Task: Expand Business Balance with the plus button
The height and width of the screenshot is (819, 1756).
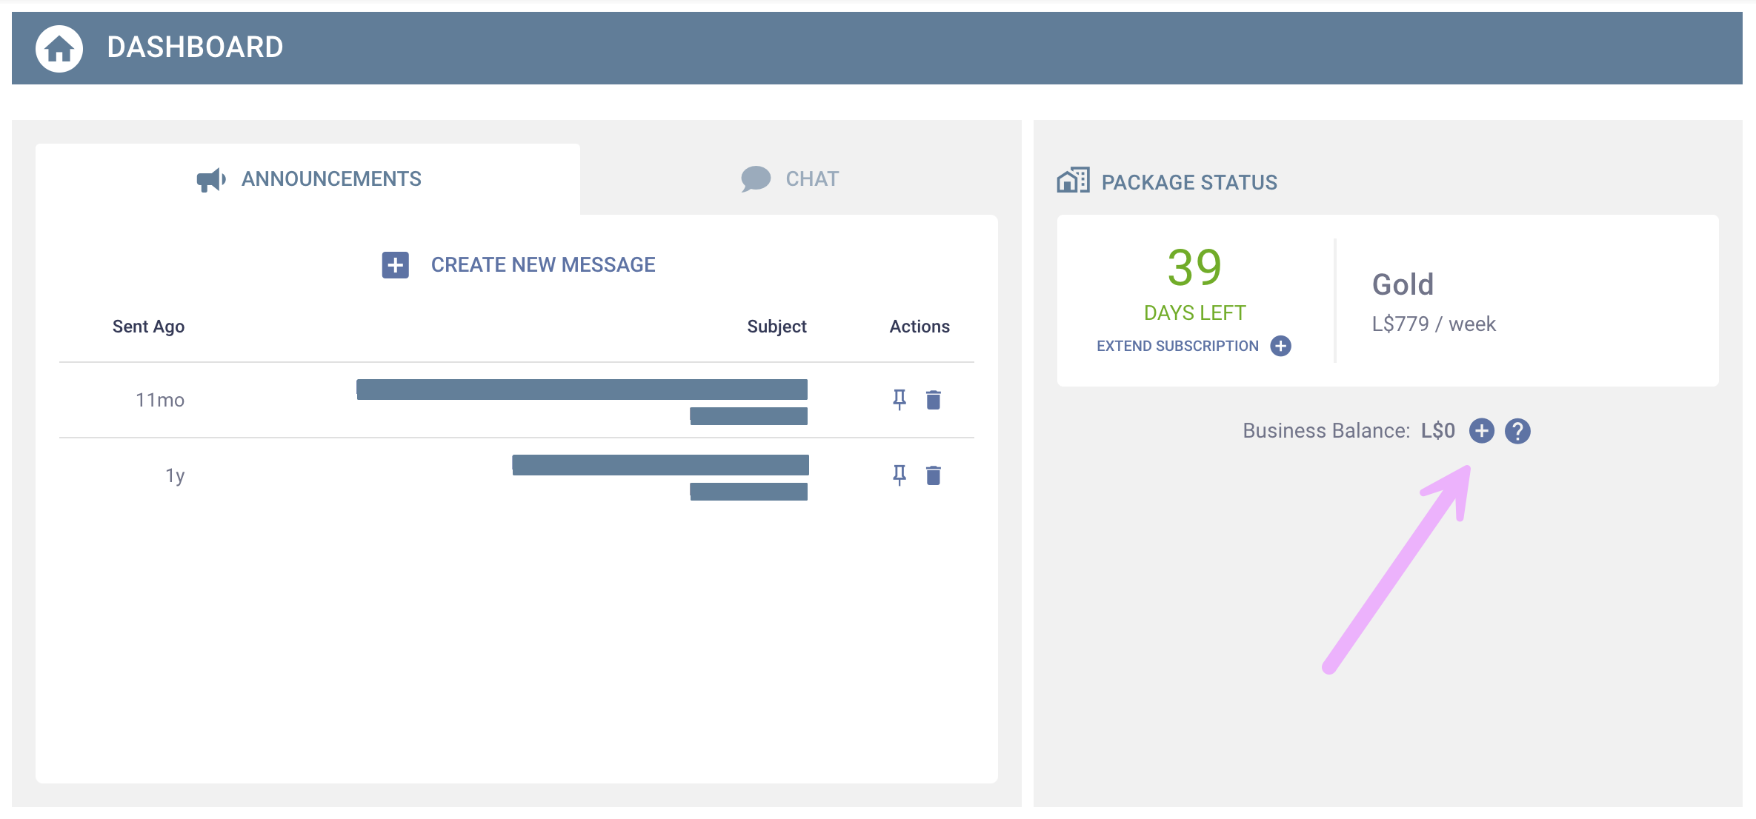Action: [x=1482, y=430]
